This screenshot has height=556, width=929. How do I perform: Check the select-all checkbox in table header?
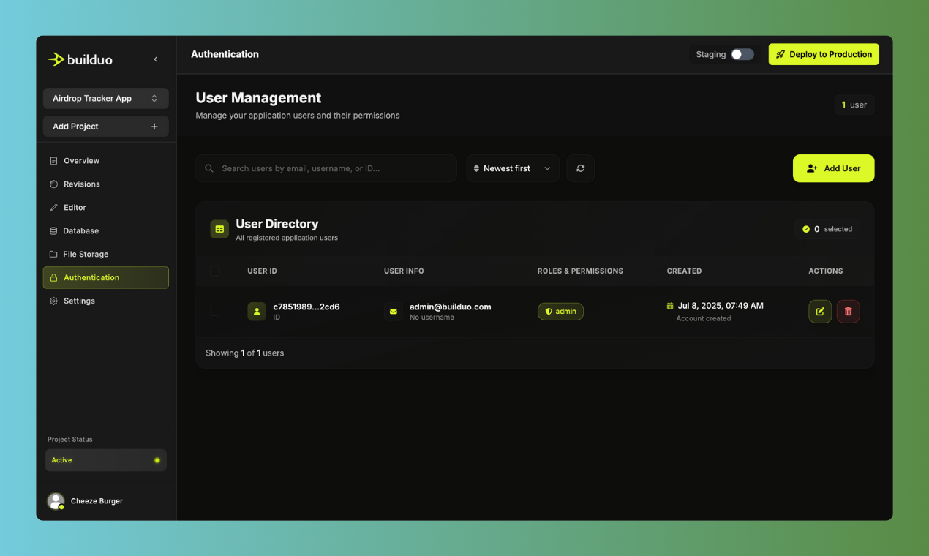(214, 271)
